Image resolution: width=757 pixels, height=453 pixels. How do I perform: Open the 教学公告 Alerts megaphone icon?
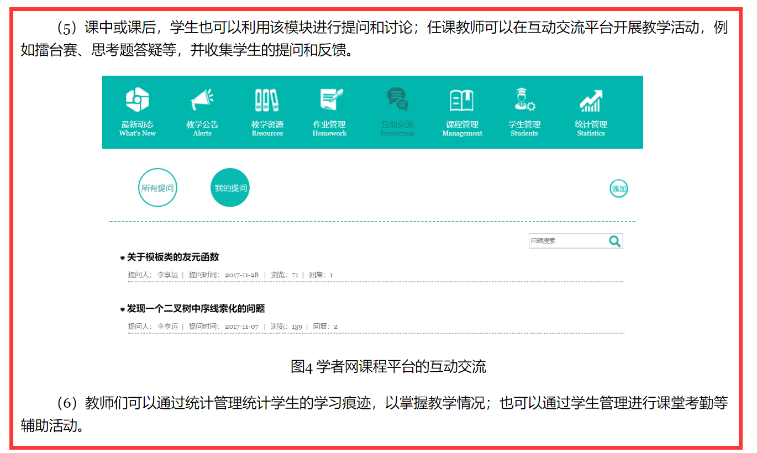pyautogui.click(x=202, y=100)
